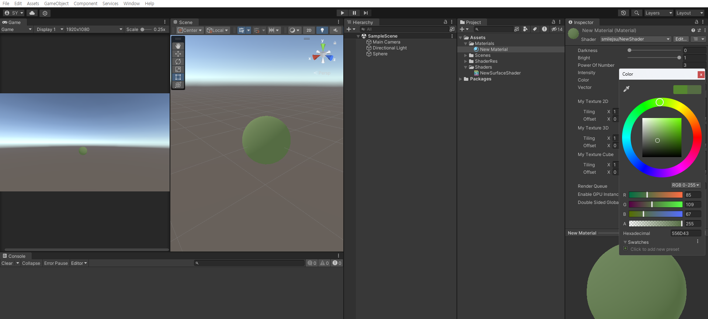The width and height of the screenshot is (708, 319).
Task: Open the Layers dropdown
Action: tap(659, 13)
